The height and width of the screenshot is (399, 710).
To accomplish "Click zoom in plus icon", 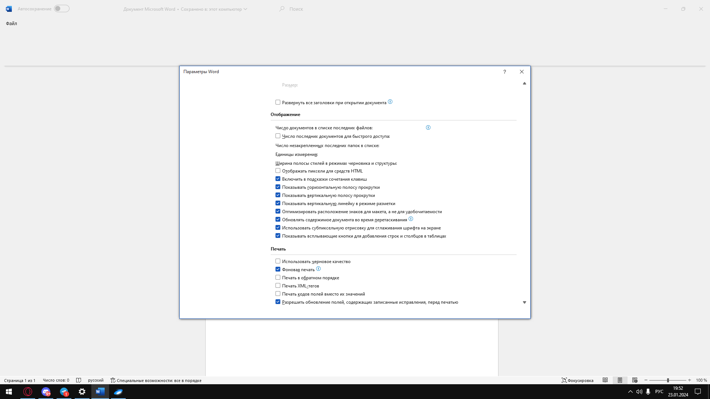I will 689,380.
